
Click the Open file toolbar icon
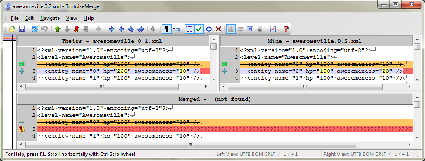point(12,29)
